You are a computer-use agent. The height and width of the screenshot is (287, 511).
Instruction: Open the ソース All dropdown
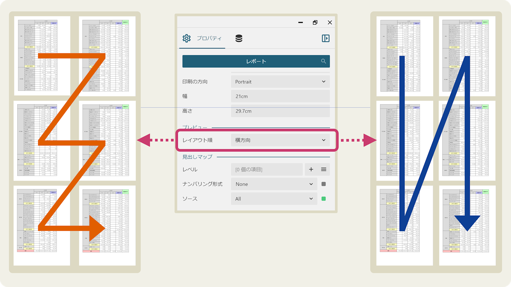[274, 199]
